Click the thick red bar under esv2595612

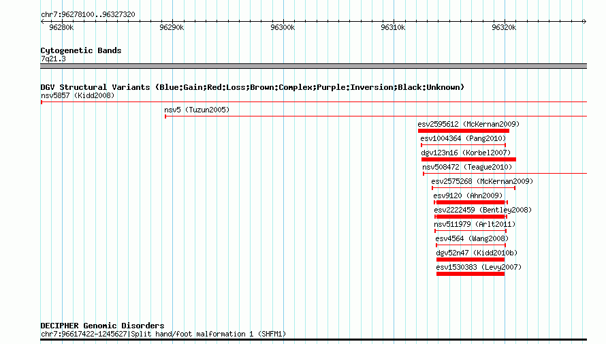click(x=464, y=131)
